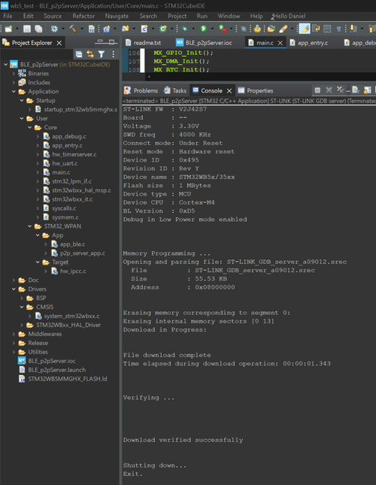The width and height of the screenshot is (376, 485).
Task: Open Project Explorer view menu (three dots)
Action: coord(113,54)
